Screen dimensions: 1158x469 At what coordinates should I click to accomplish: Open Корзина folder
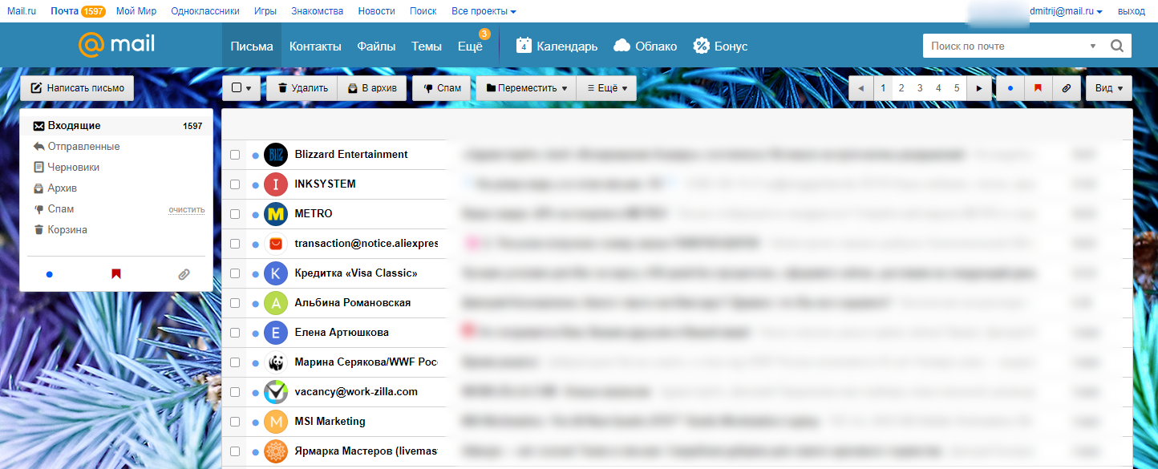click(x=67, y=230)
